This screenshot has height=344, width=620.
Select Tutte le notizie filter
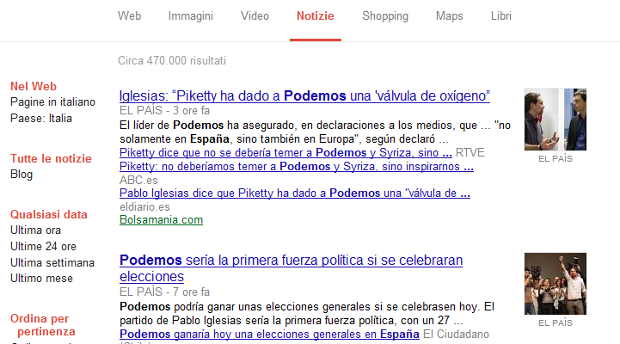coord(51,158)
